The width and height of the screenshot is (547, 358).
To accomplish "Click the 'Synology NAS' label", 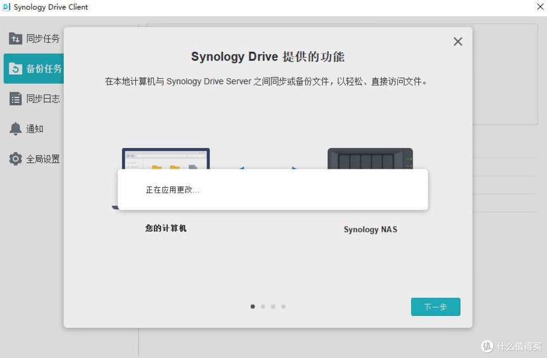I will coord(370,230).
